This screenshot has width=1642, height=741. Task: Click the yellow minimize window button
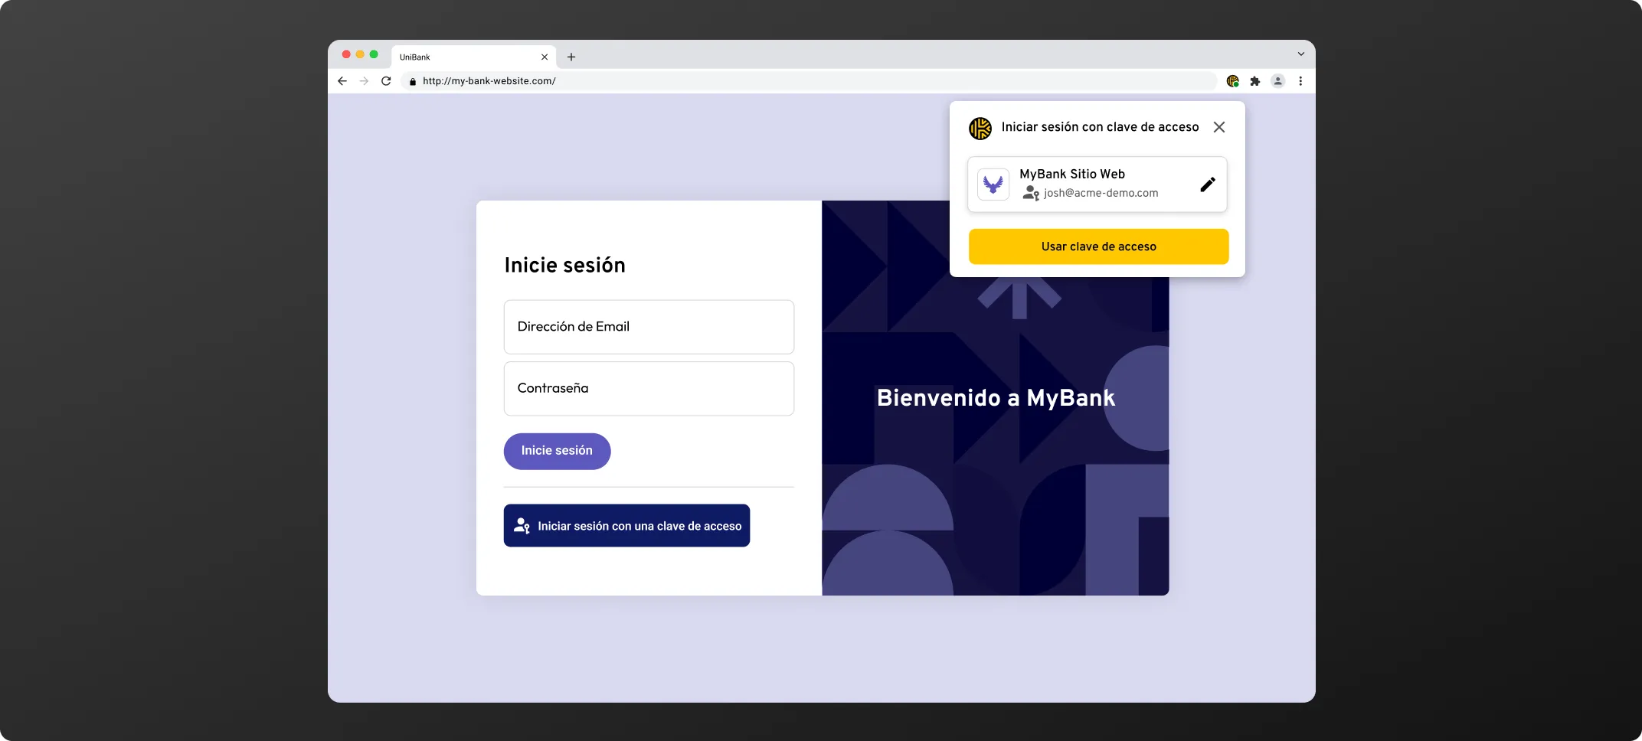pyautogui.click(x=360, y=54)
